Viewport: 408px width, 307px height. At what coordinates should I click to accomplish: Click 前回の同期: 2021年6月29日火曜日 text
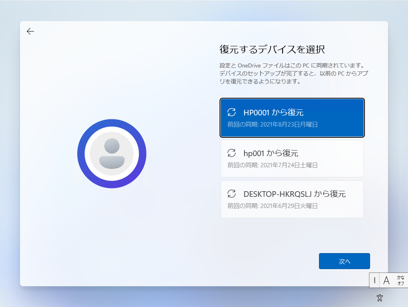(x=272, y=206)
